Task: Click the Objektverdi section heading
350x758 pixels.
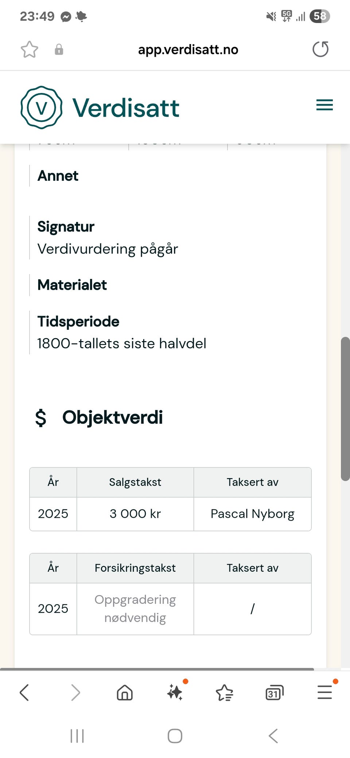Action: (x=112, y=417)
